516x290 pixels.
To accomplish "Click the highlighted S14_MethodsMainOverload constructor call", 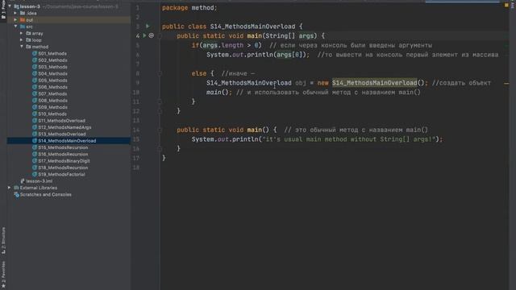I will coord(374,83).
